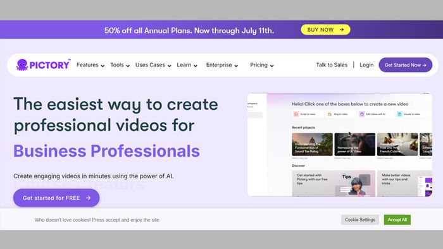443x249 pixels.
Task: Click Get started for FREE button
Action: pyautogui.click(x=56, y=198)
